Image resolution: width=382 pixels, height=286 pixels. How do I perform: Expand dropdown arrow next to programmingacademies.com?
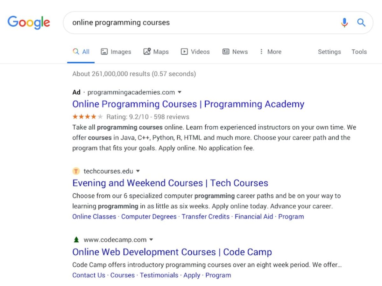(180, 92)
